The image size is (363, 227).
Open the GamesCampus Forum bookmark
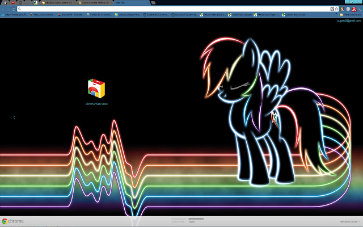[x=128, y=15]
